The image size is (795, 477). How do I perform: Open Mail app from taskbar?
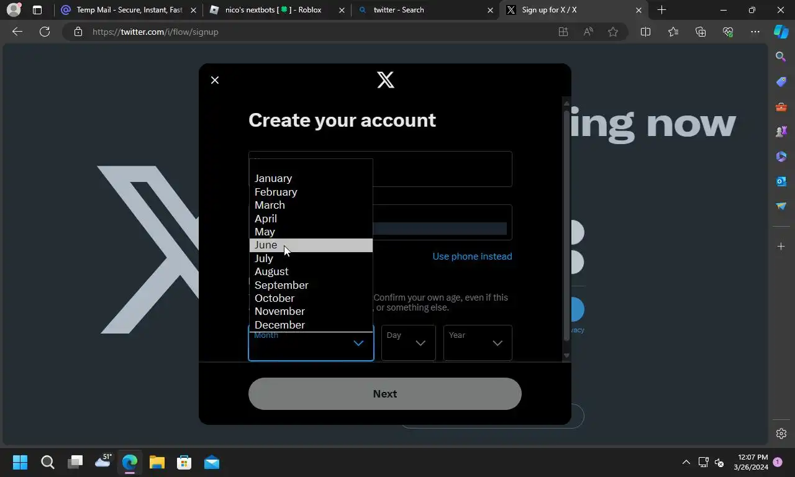212,462
